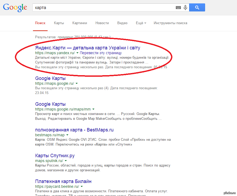Open 'Платежная карта Билайн' result link
Image resolution: width=237 pixels, height=196 pixels.
[x=63, y=181]
